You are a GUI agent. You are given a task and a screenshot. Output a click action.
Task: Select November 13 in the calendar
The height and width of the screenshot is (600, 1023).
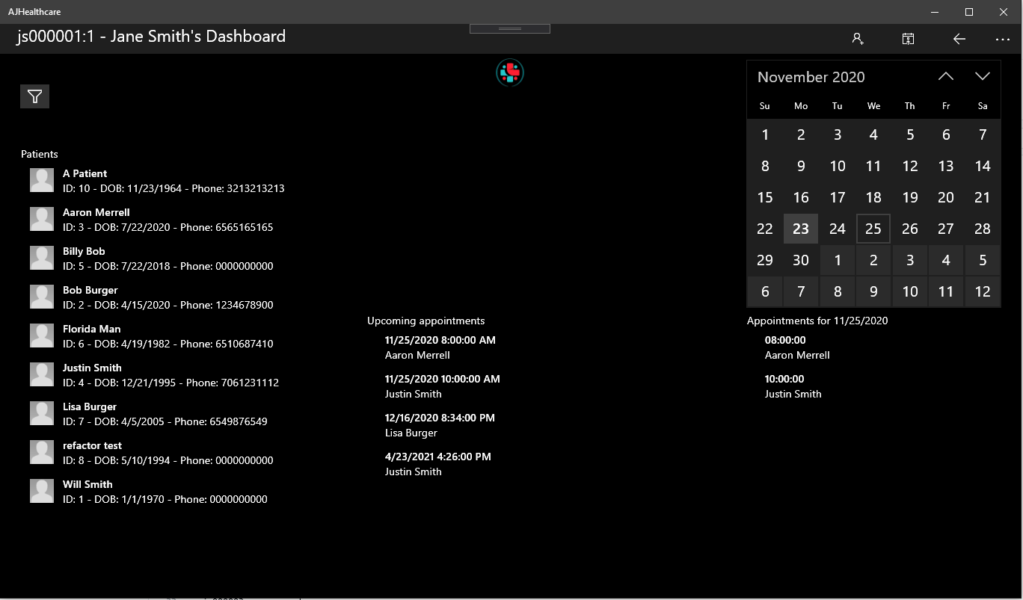click(946, 166)
